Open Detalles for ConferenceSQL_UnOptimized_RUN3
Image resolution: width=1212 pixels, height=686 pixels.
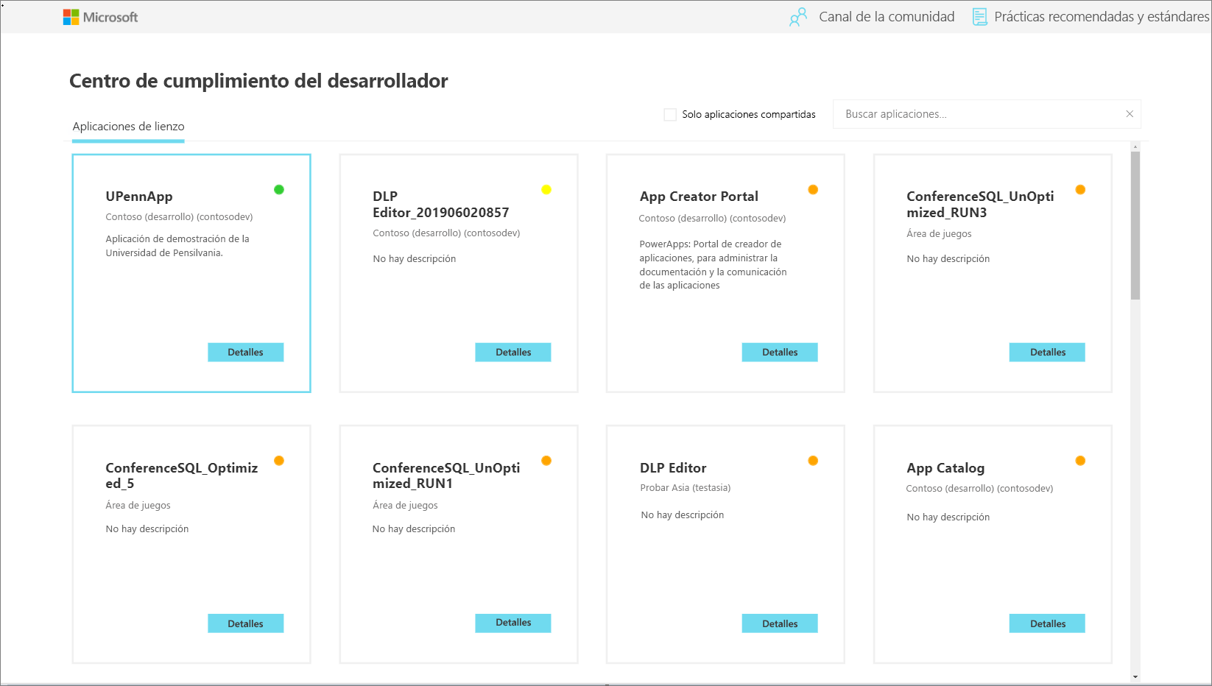point(1047,353)
